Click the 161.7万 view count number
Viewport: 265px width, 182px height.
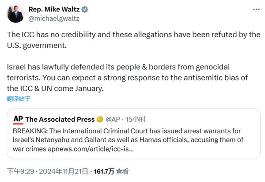[105, 171]
